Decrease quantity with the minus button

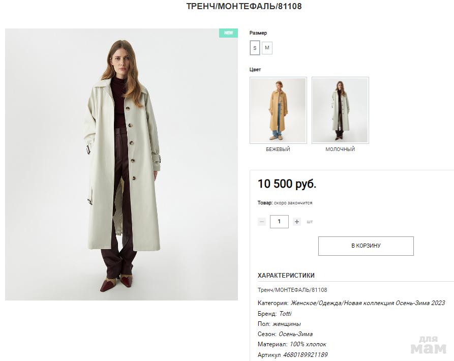tap(262, 222)
